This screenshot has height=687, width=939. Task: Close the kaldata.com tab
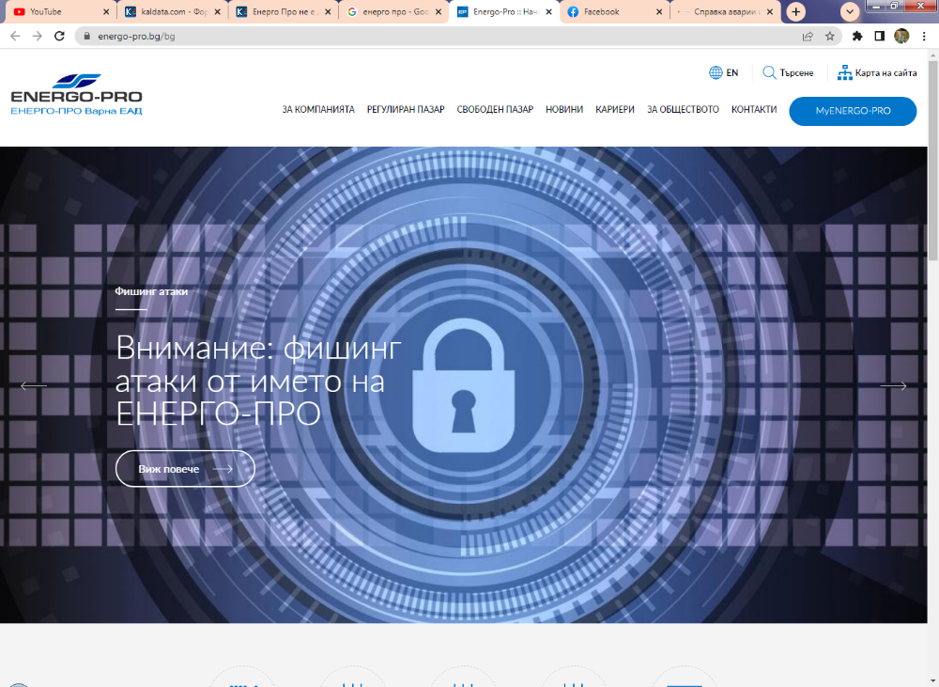pos(217,12)
